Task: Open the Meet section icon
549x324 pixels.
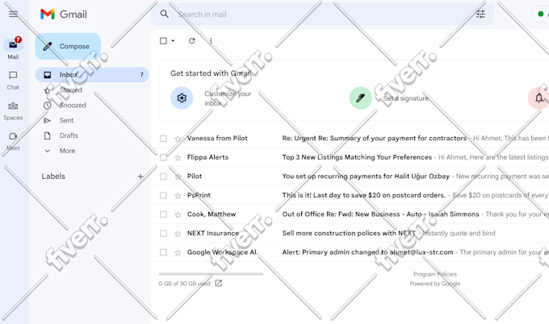Action: [x=13, y=136]
